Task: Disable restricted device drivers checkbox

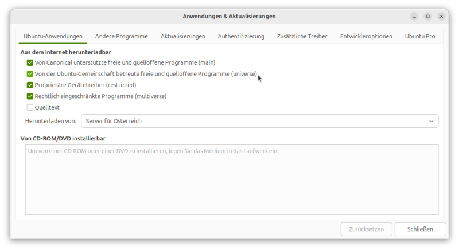Action: [30, 85]
